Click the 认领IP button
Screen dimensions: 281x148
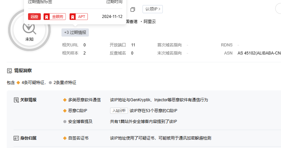pyautogui.click(x=152, y=9)
